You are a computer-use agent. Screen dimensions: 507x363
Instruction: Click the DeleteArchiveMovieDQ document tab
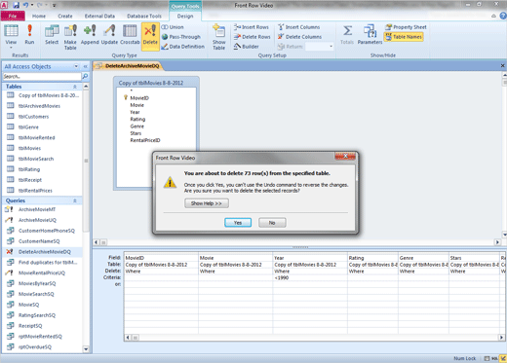click(x=129, y=66)
